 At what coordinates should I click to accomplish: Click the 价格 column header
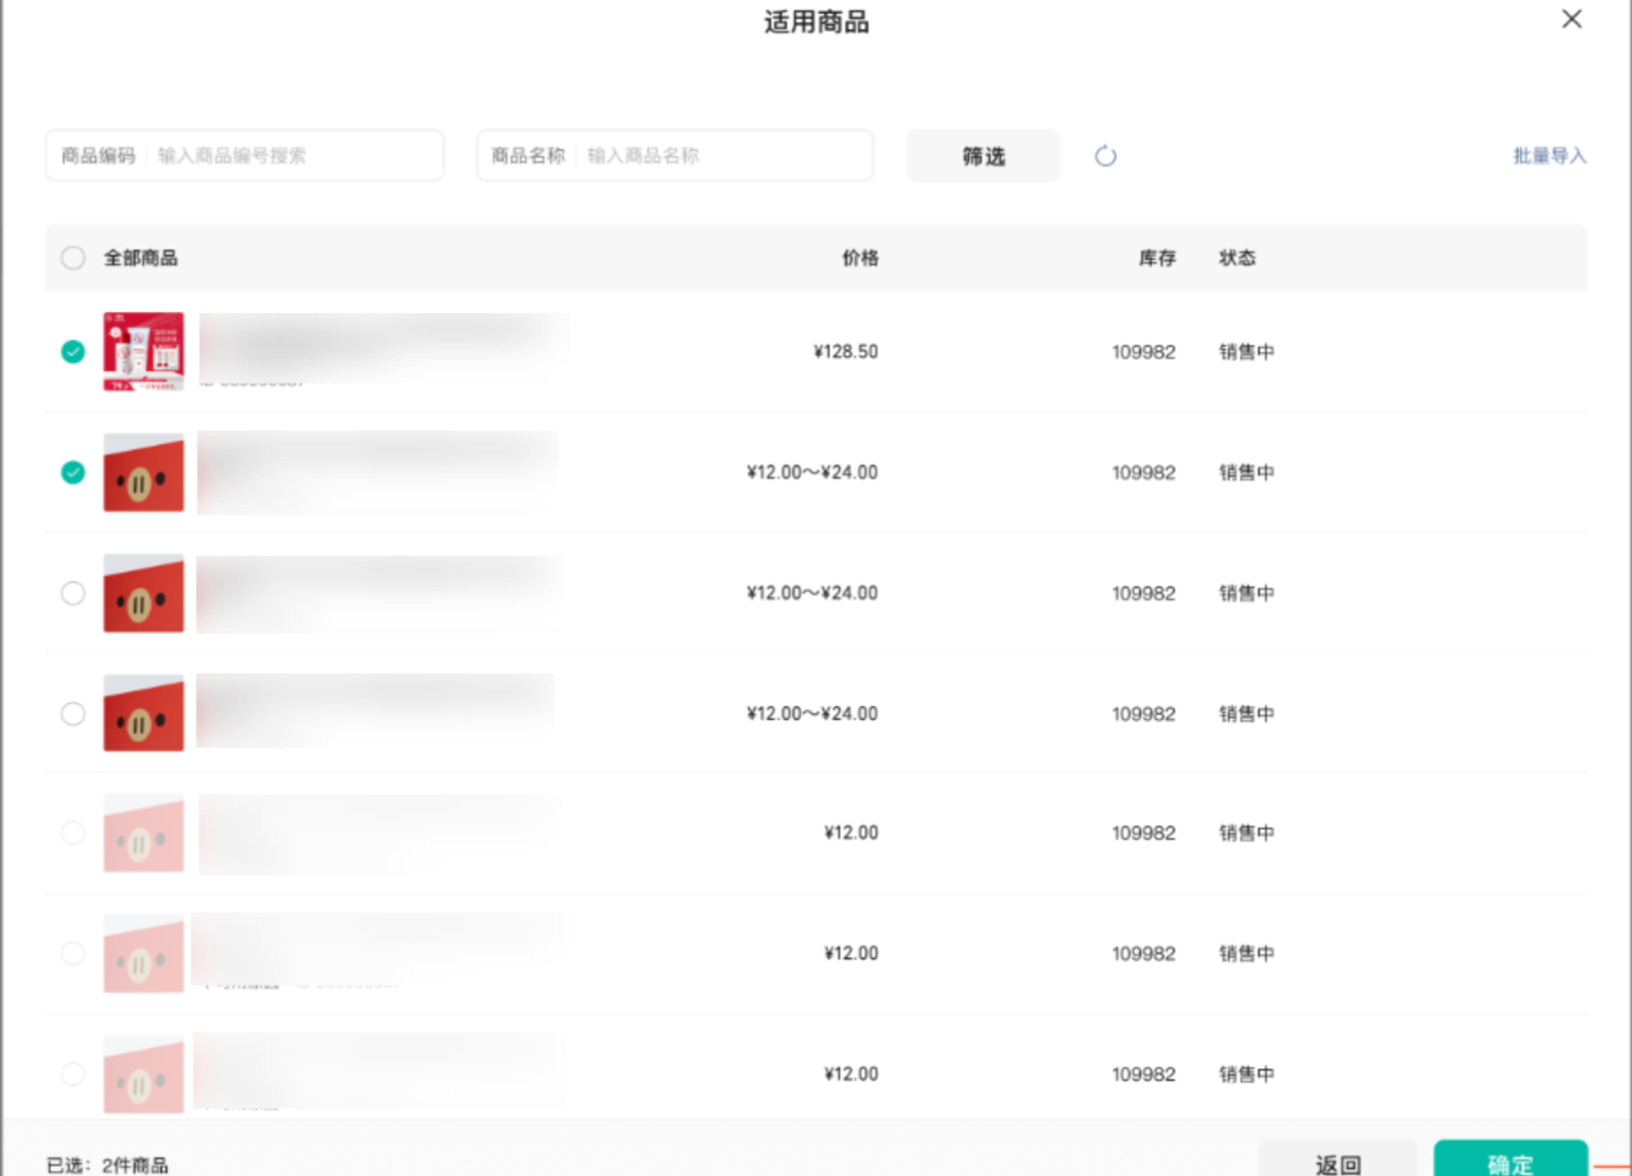pyautogui.click(x=860, y=258)
